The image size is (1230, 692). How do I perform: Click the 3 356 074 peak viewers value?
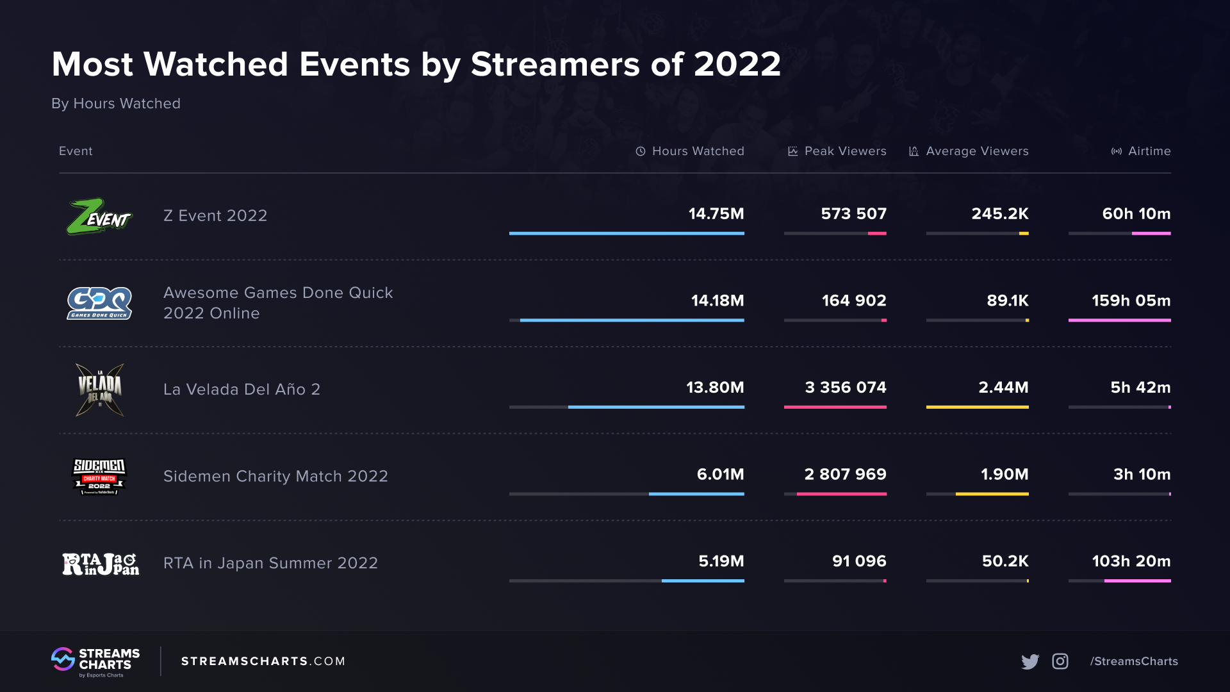[x=846, y=388]
